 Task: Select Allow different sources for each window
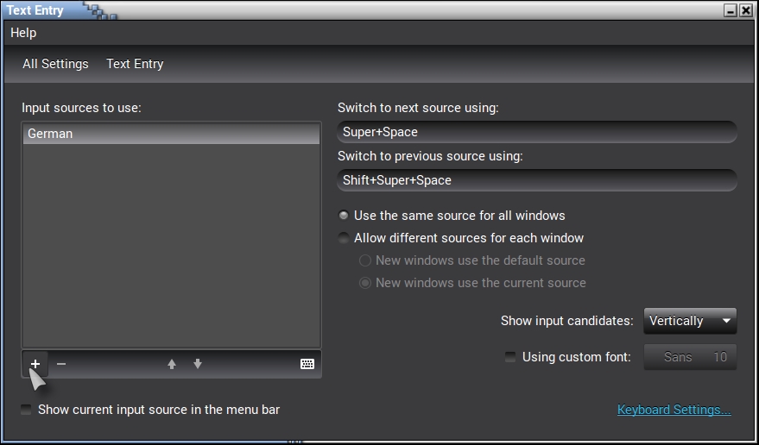coord(344,238)
